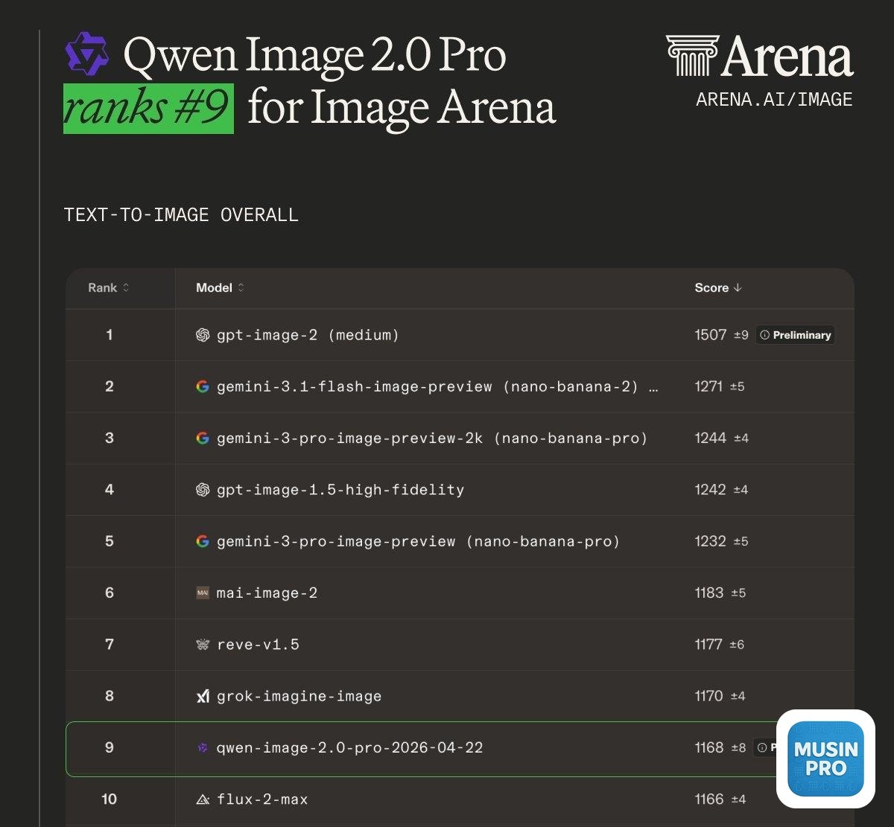894x827 pixels.
Task: Click the reve-v1.5 butterfly icon
Action: click(203, 645)
